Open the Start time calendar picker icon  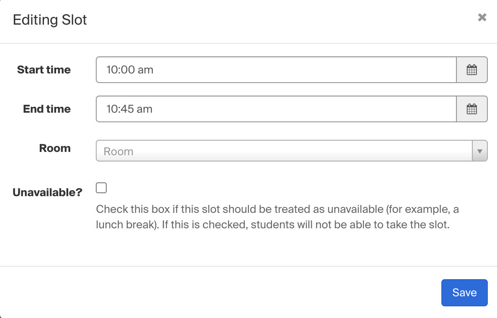tap(471, 70)
